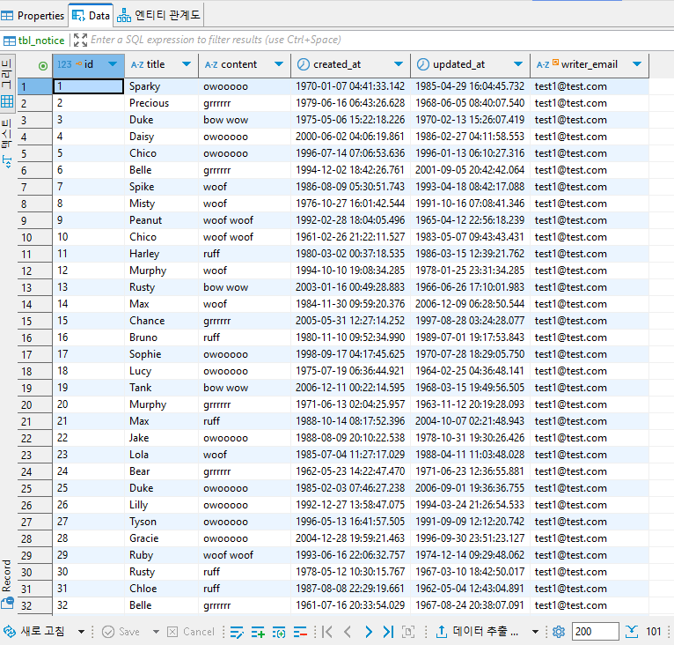The image size is (674, 645).
Task: Open the writer_email column filter dropdown
Action: click(x=637, y=64)
